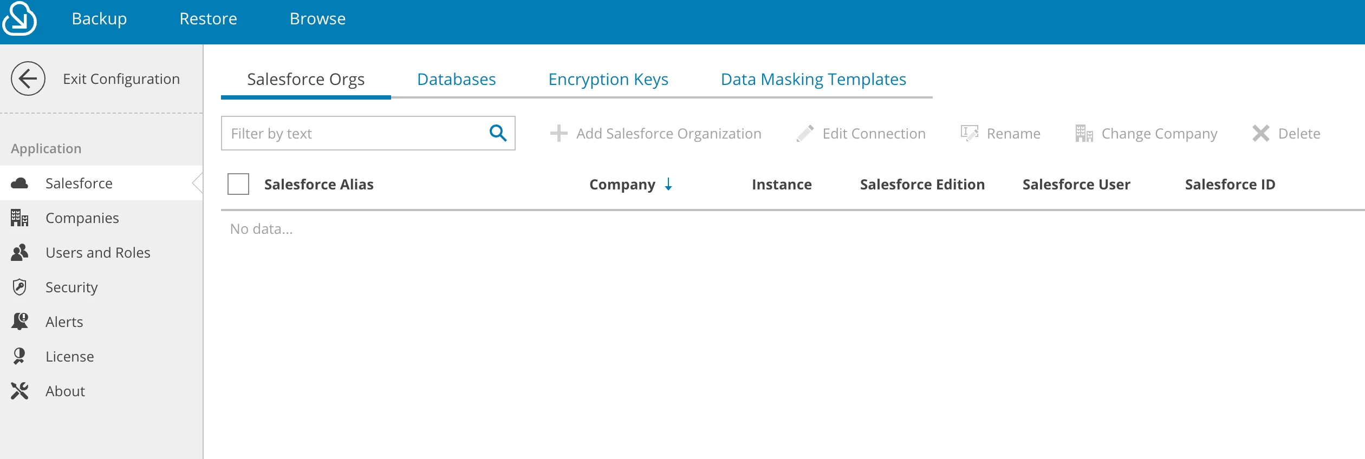This screenshot has width=1365, height=459.
Task: Click the License ribbon badge icon
Action: coord(19,356)
